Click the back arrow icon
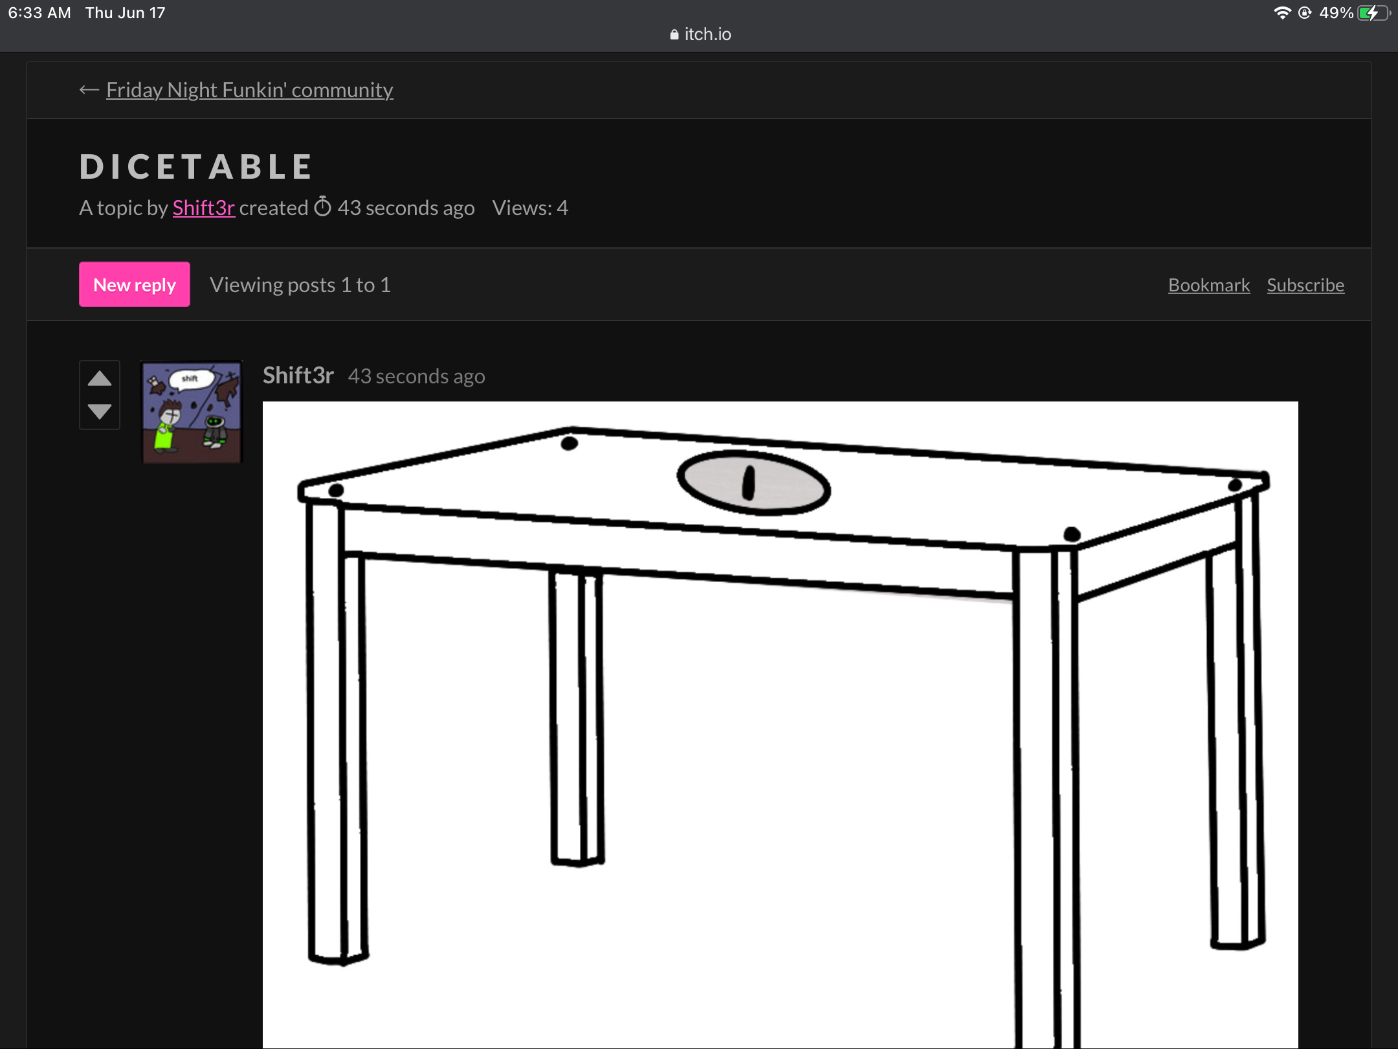The image size is (1398, 1049). pos(89,90)
